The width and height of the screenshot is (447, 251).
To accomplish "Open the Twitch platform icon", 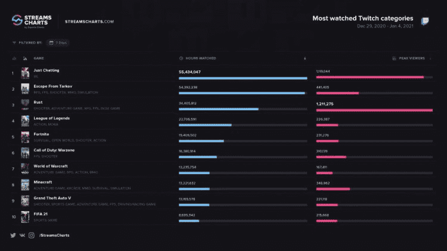I will (425, 21).
